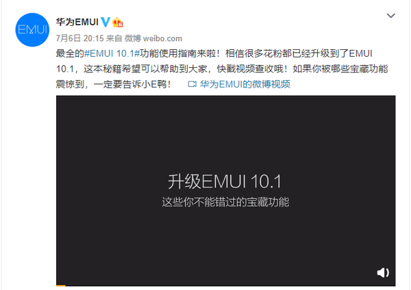Click the orange crown membership badge

(x=118, y=23)
